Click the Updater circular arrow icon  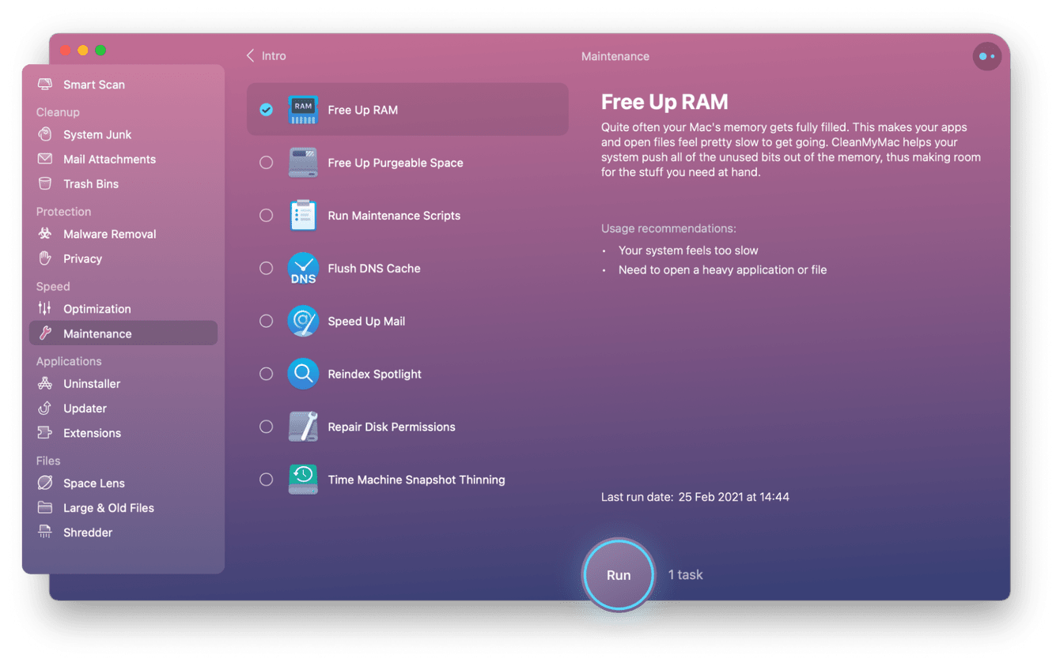[x=45, y=408]
